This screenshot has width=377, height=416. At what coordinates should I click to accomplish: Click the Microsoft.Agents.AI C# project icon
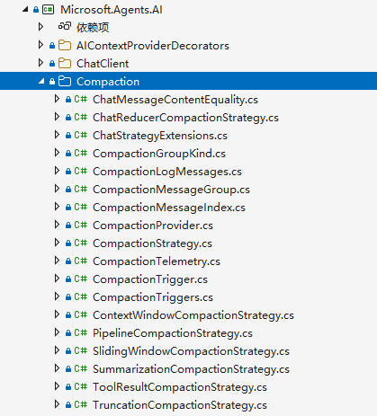coord(49,10)
